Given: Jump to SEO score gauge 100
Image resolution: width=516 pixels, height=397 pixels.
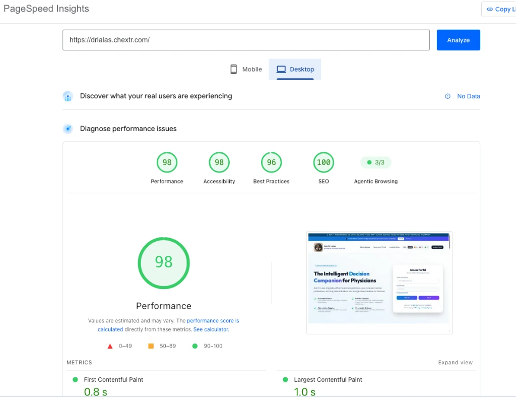Looking at the screenshot, I should click(324, 162).
